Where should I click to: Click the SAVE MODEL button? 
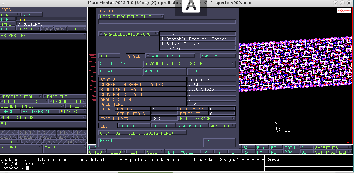[218, 56]
